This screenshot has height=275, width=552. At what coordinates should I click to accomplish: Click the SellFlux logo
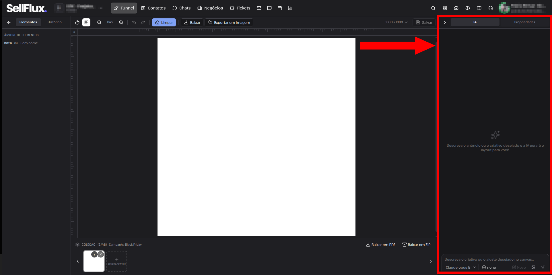click(x=26, y=8)
